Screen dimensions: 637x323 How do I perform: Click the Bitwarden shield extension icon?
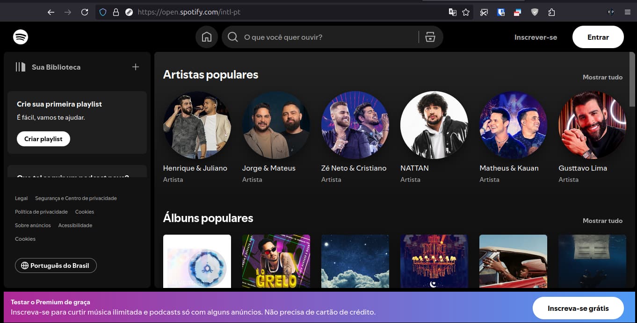[501, 12]
